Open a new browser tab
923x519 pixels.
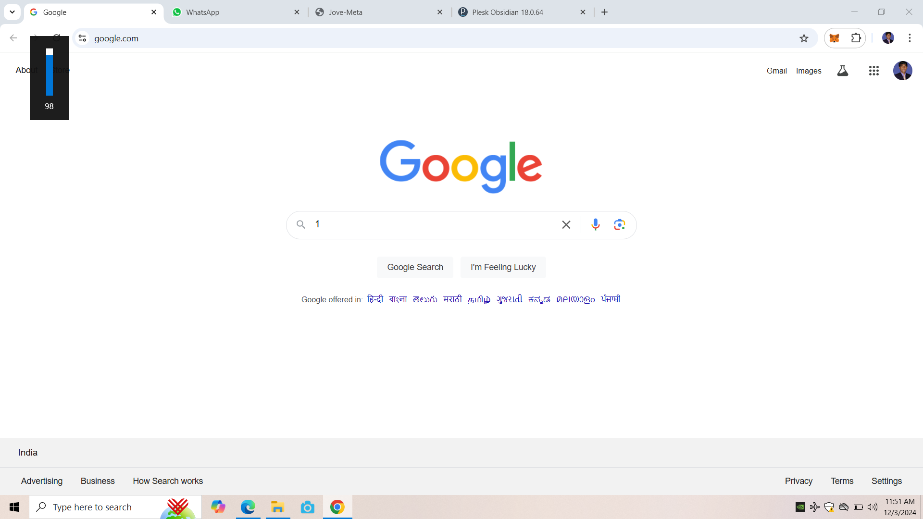tap(604, 12)
